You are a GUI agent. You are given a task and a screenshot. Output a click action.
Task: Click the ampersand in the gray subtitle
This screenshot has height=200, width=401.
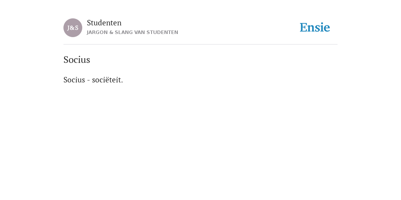[x=111, y=32]
